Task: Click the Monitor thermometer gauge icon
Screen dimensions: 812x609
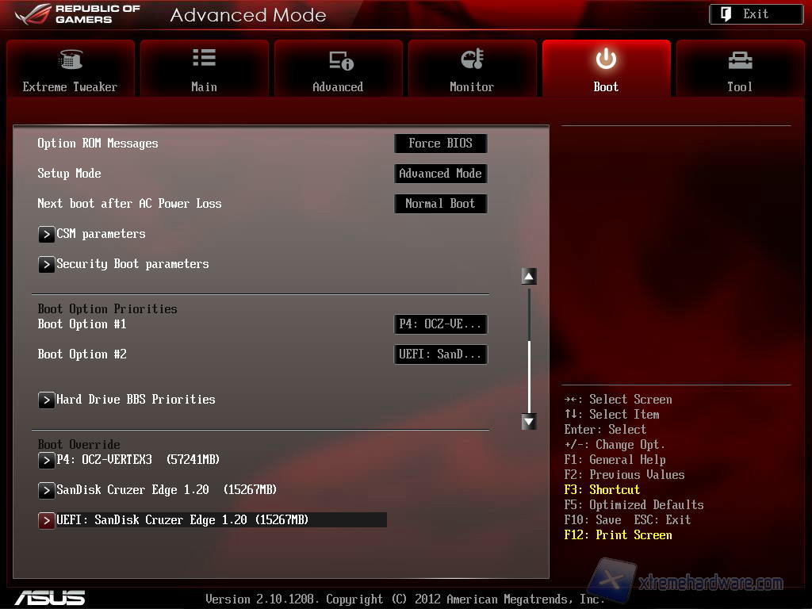Action: click(472, 59)
